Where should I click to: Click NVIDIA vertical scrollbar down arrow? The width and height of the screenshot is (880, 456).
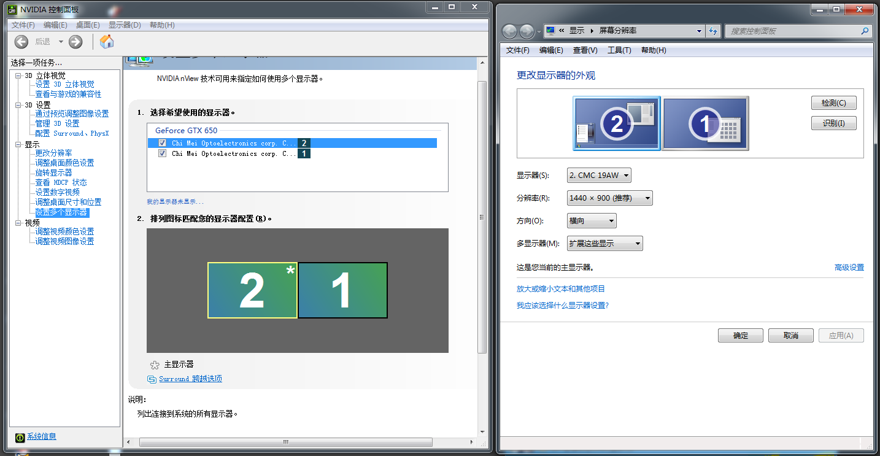(x=482, y=431)
